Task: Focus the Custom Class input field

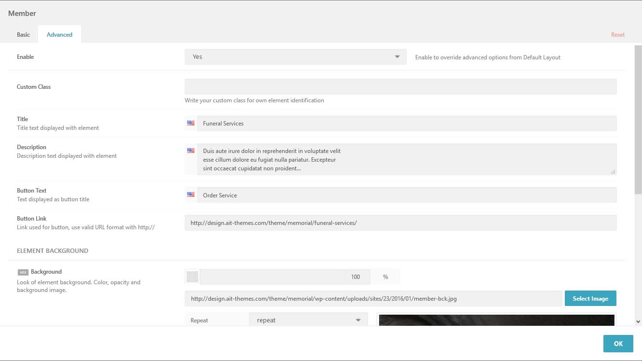Action: tap(400, 86)
